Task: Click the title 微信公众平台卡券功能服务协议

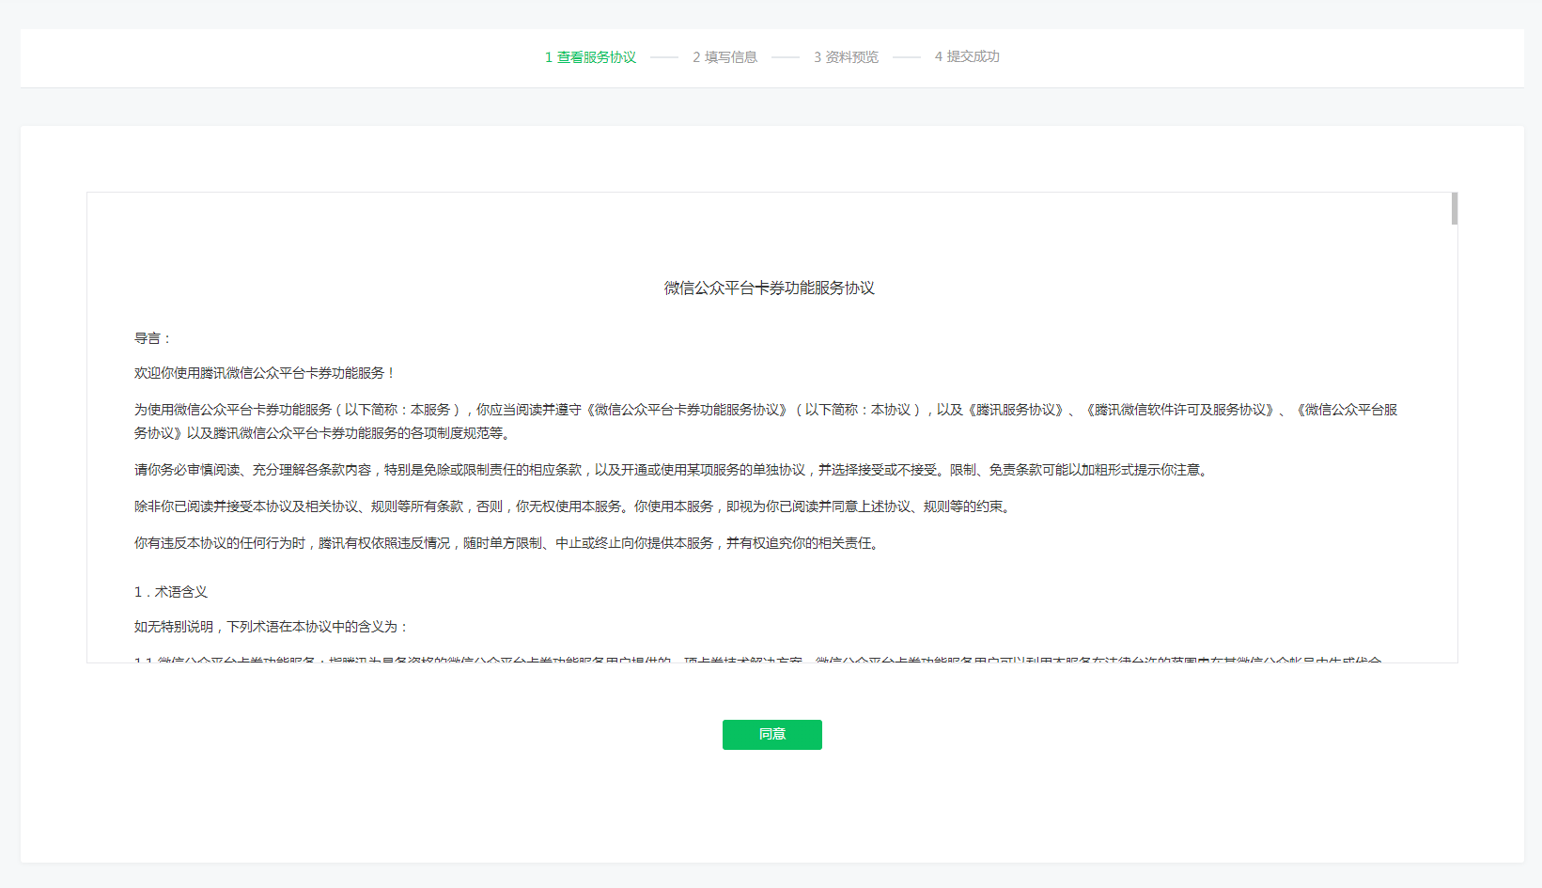Action: click(x=770, y=288)
